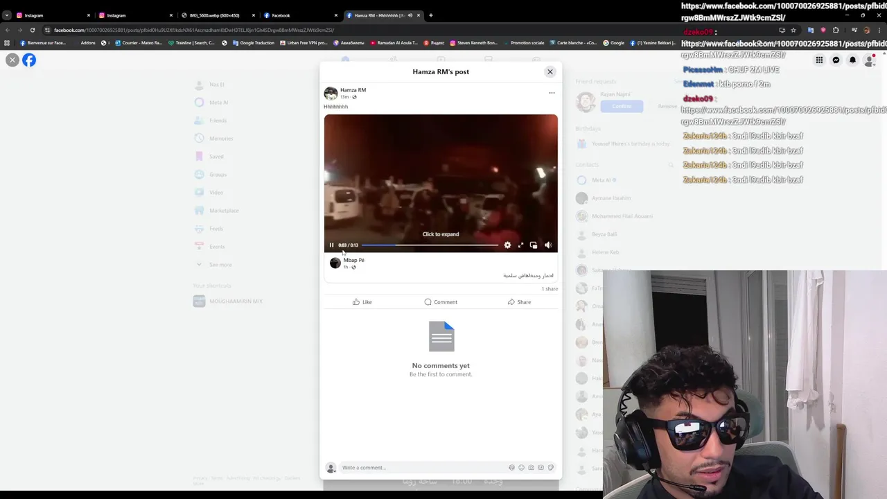Open the tab search dropdown
The width and height of the screenshot is (887, 499).
click(6, 15)
